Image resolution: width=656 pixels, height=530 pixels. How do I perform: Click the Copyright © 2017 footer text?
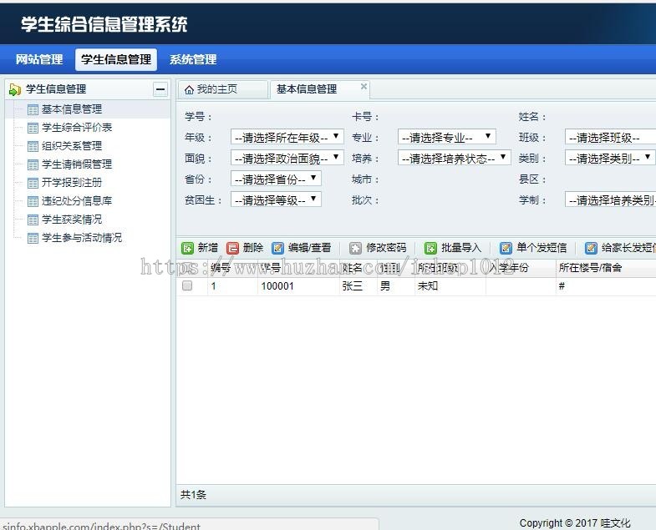click(575, 523)
